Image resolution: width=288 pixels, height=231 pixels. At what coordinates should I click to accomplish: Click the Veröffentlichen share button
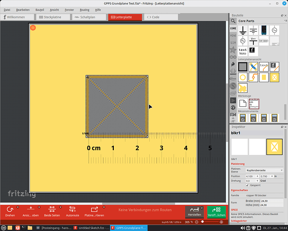pyautogui.click(x=217, y=212)
